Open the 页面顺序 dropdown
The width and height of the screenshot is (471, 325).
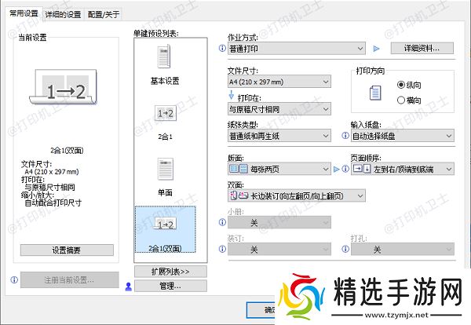(x=403, y=169)
